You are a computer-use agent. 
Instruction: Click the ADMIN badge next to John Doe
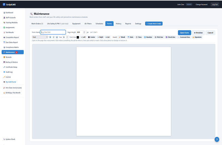tap(189, 4)
